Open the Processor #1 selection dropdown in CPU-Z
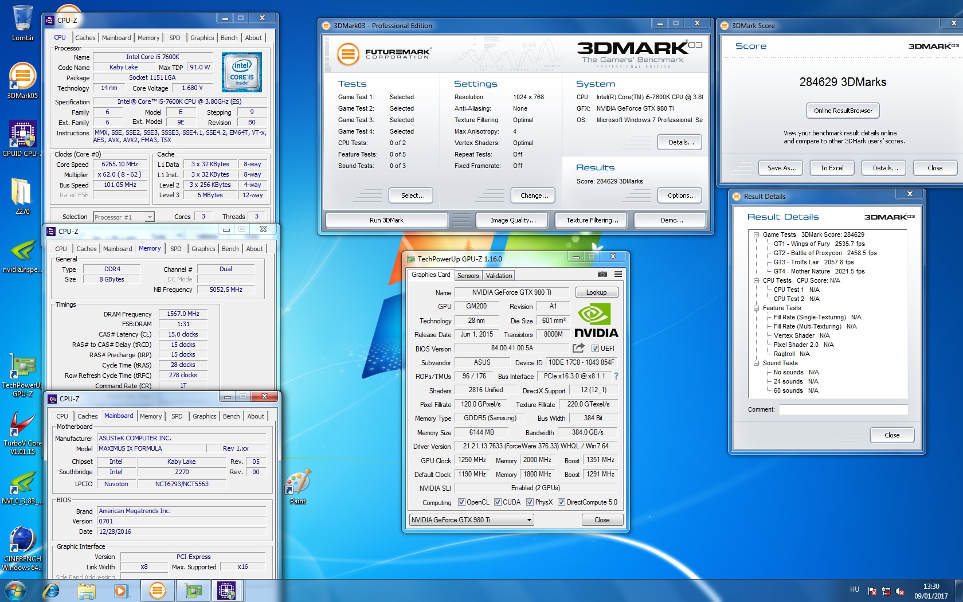The image size is (963, 602). pyautogui.click(x=124, y=217)
